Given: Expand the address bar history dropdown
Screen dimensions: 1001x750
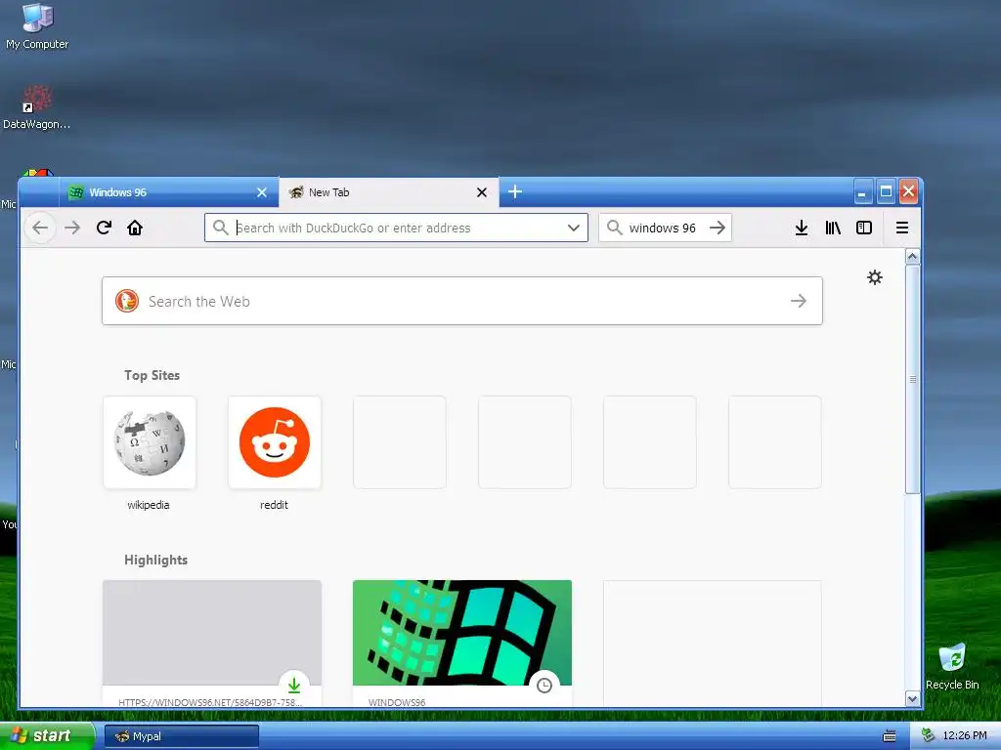Looking at the screenshot, I should click(573, 228).
